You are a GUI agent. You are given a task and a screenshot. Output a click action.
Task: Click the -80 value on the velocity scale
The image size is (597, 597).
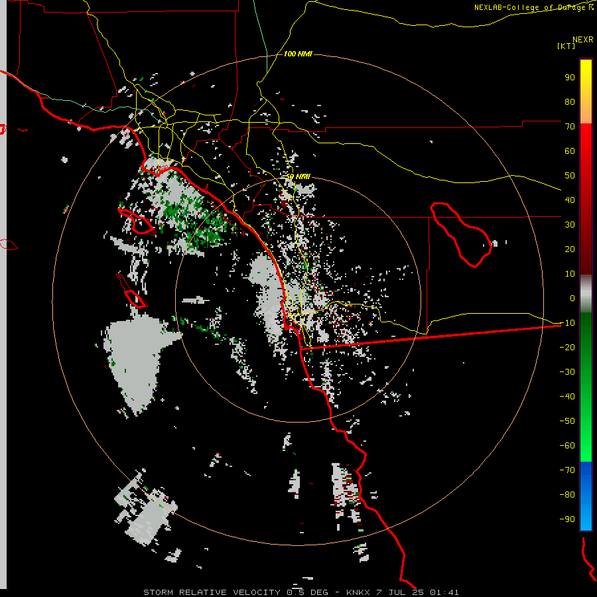567,495
